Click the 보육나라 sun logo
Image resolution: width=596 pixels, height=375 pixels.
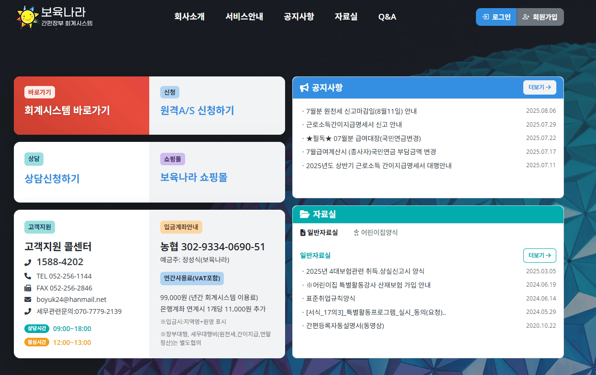click(27, 16)
